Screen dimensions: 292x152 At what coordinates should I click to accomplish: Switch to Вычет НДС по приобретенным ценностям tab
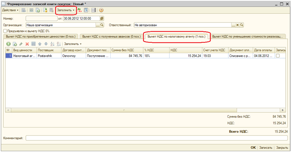[x=41, y=37]
